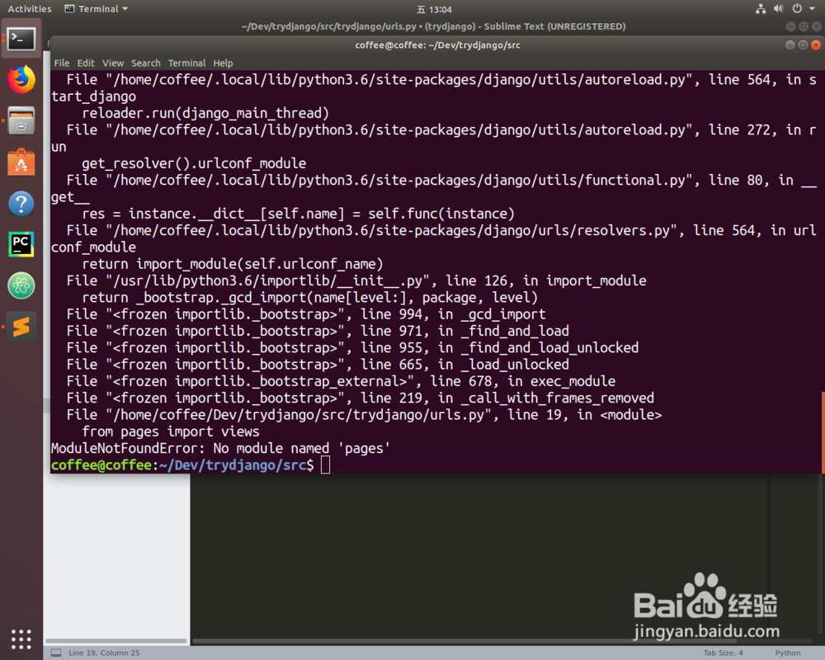Minimize the terminal window
The width and height of the screenshot is (825, 660).
click(790, 45)
